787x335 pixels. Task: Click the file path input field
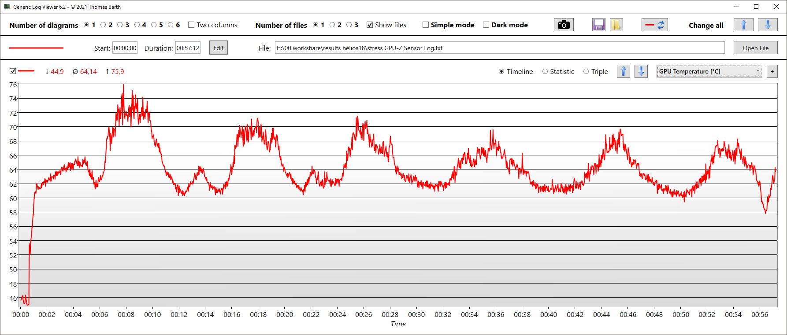tap(499, 48)
